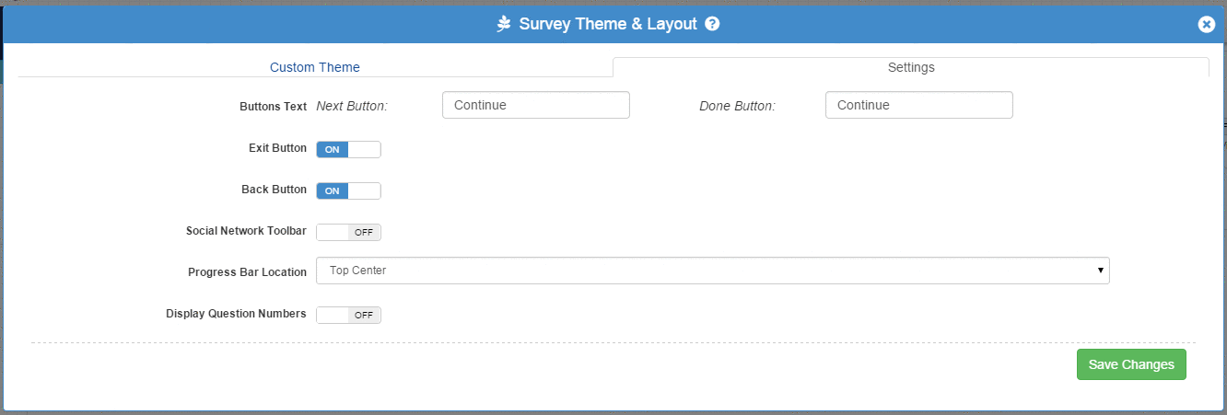The width and height of the screenshot is (1227, 415).
Task: Click the italic 'Next Button:' label
Action: (x=352, y=106)
